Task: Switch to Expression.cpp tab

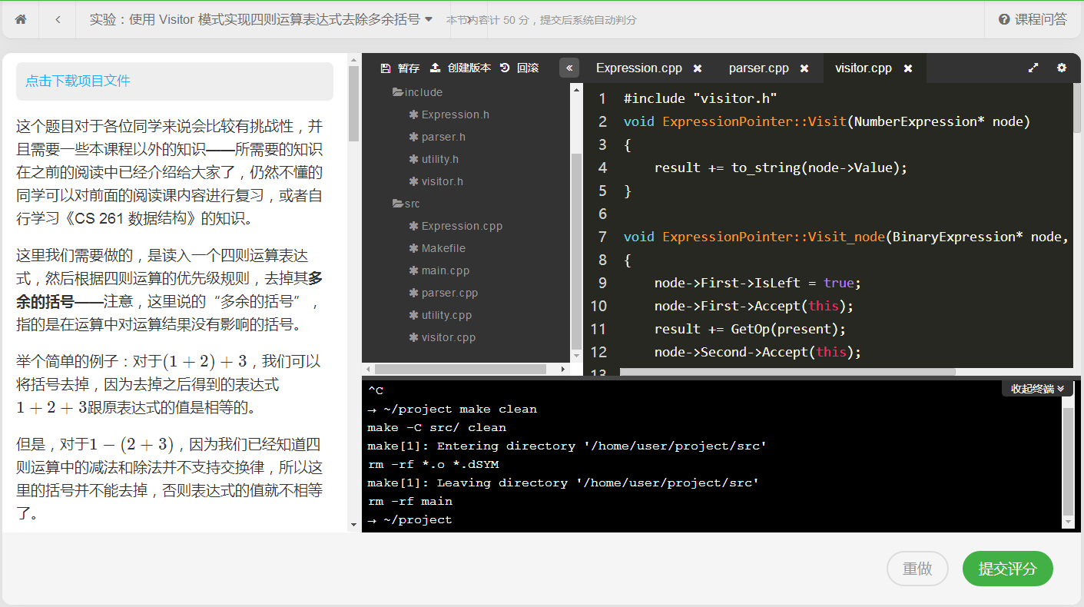Action: coord(638,68)
